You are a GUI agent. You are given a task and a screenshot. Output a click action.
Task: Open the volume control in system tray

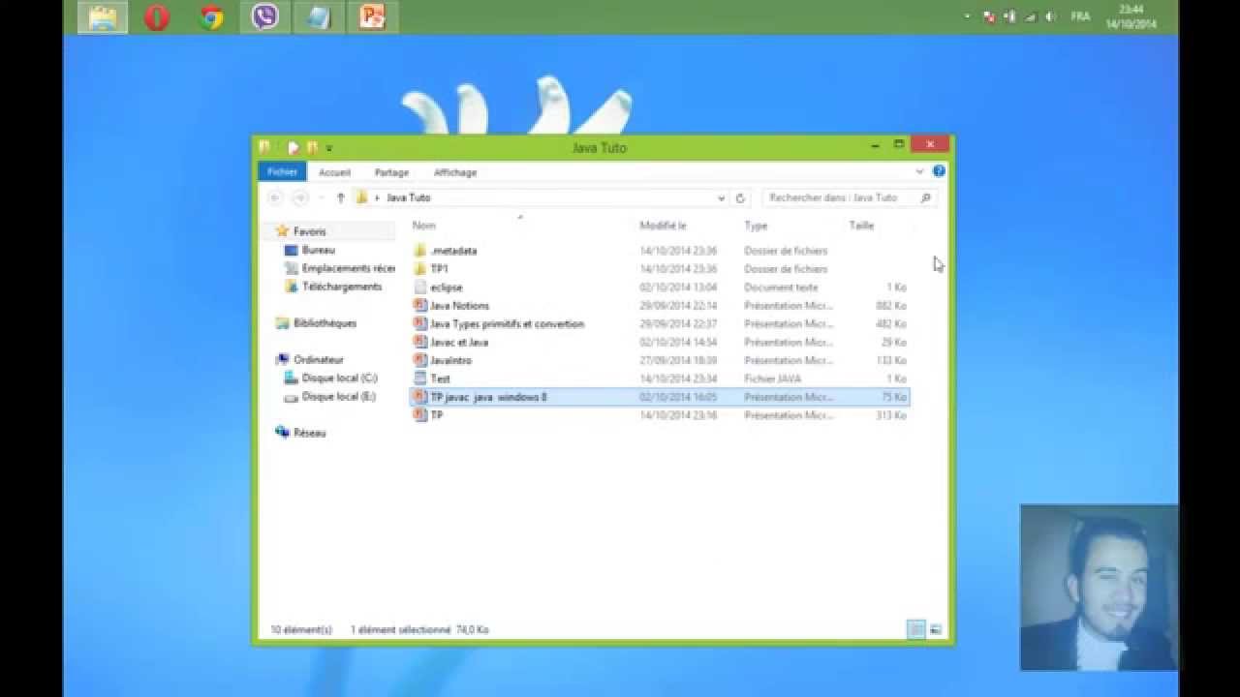(1051, 16)
